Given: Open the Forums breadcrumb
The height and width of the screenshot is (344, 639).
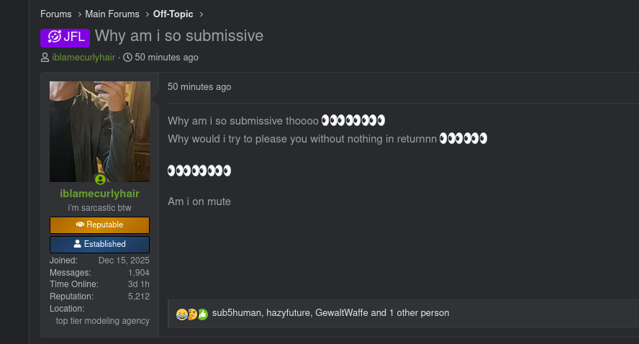Looking at the screenshot, I should coord(55,14).
